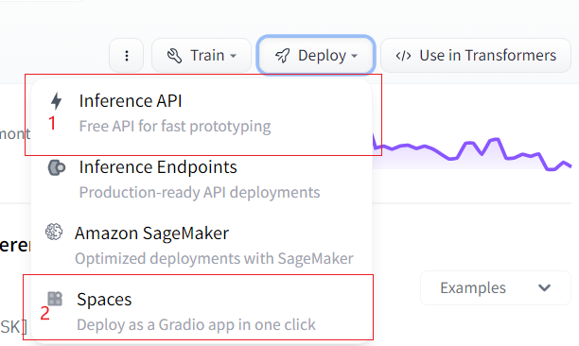Click the lightning bolt Inference API icon
579x346 pixels.
click(x=56, y=101)
